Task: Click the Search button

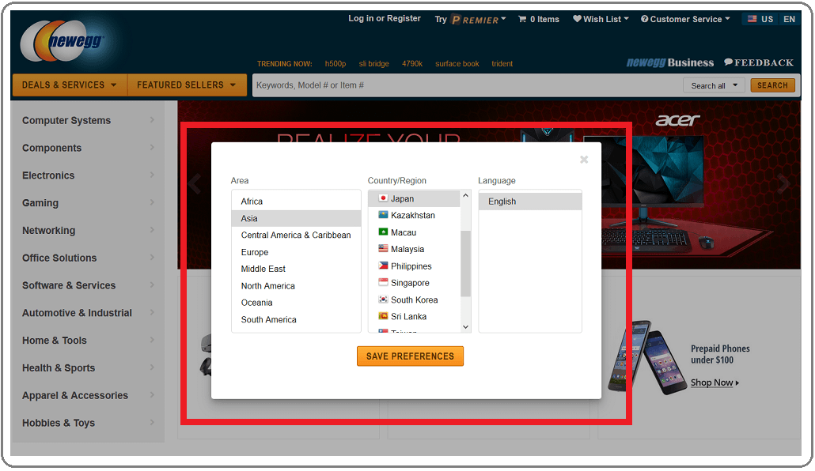Action: 772,85
